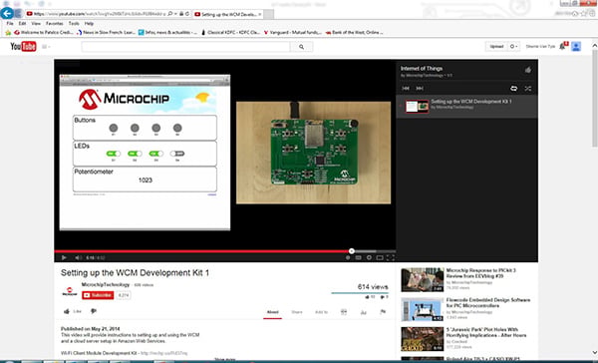The height and width of the screenshot is (363, 598).
Task: Skip to next playlist video
Action: click(420, 88)
